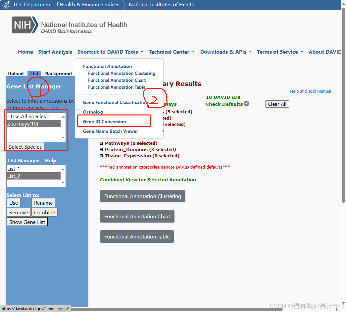This screenshot has width=346, height=312.
Task: Open the List Manager Help link
Action: point(51,161)
